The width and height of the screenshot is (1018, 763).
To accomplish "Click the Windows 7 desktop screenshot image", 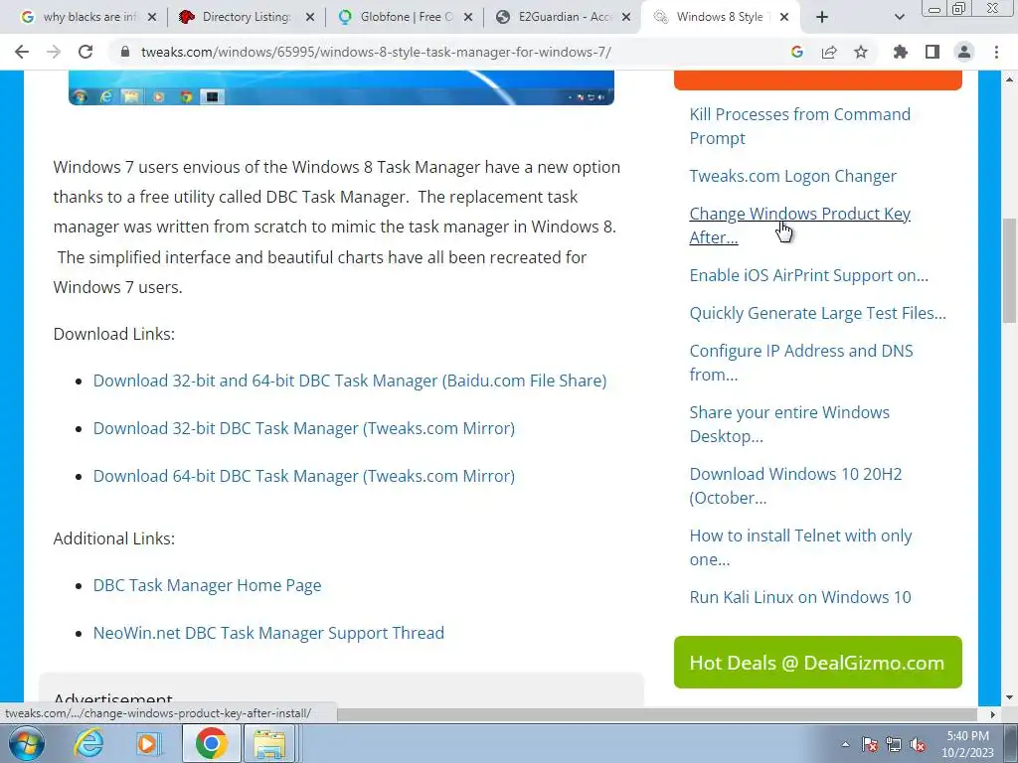I will click(x=342, y=87).
